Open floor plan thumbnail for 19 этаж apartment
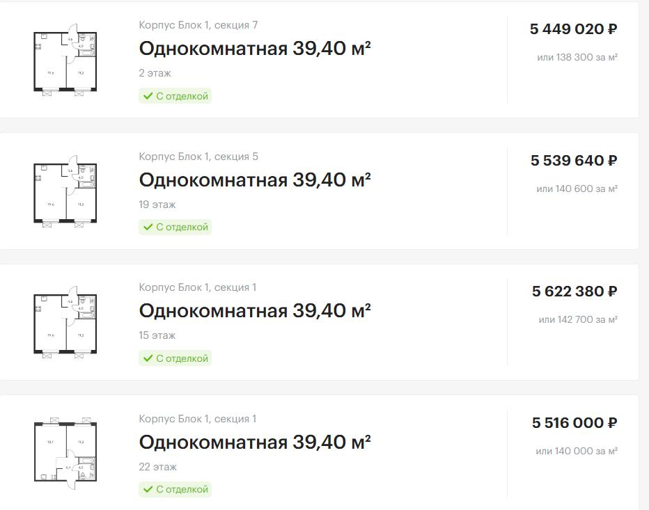This screenshot has width=649, height=510. (65, 191)
